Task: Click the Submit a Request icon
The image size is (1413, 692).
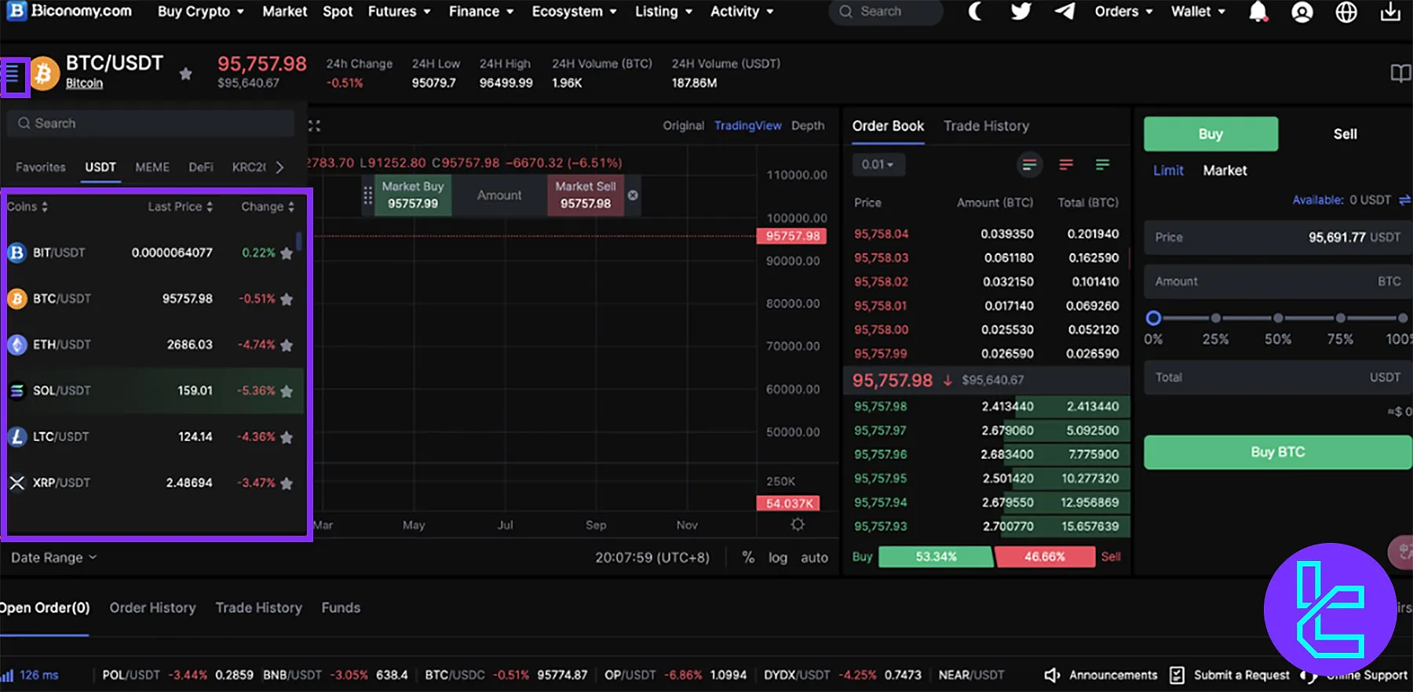Action: click(x=1177, y=675)
